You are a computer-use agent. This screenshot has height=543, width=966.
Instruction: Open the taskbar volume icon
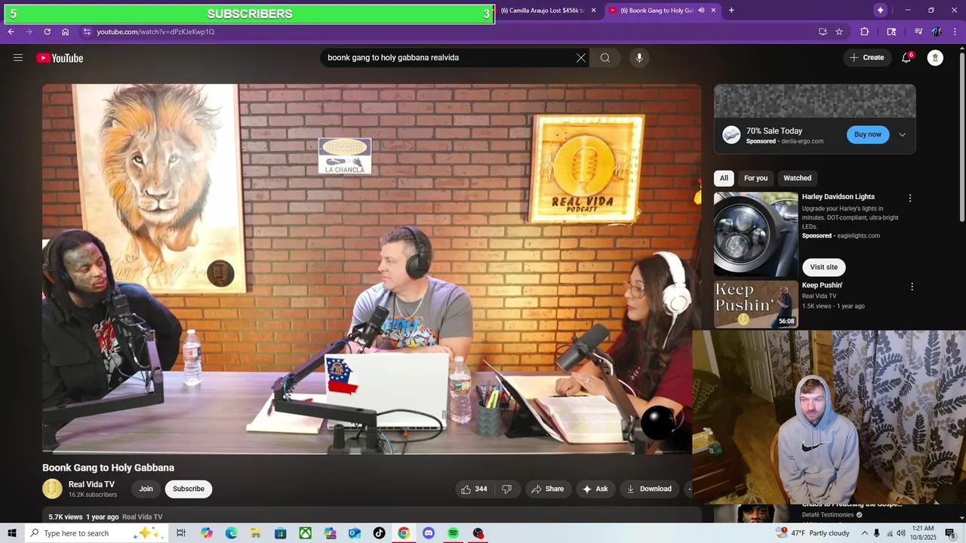point(901,533)
